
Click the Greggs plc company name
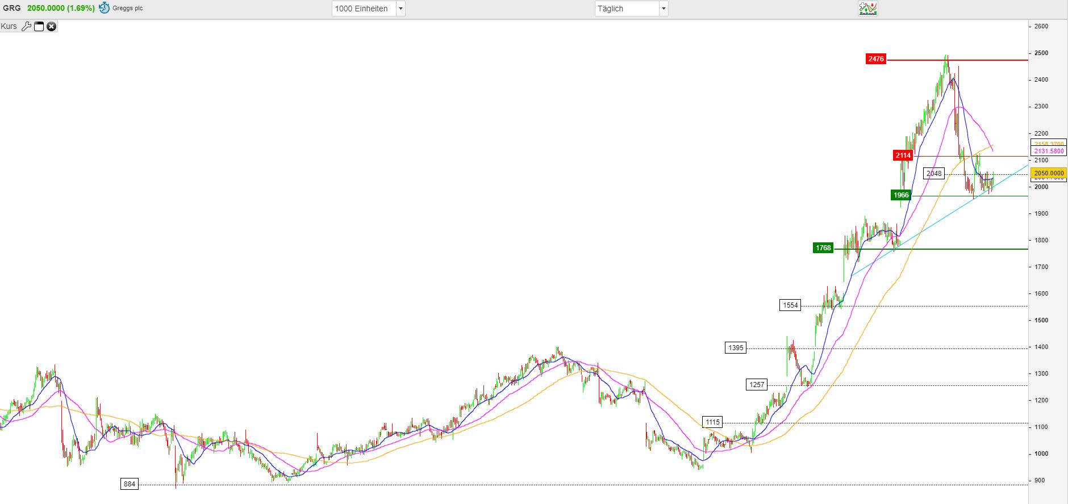click(x=128, y=9)
